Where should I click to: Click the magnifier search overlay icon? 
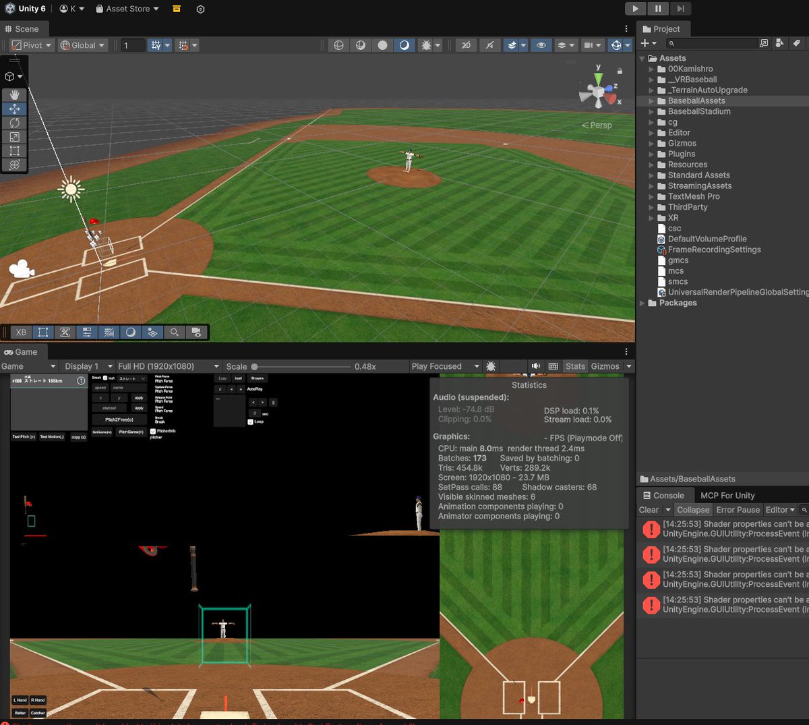click(x=174, y=332)
